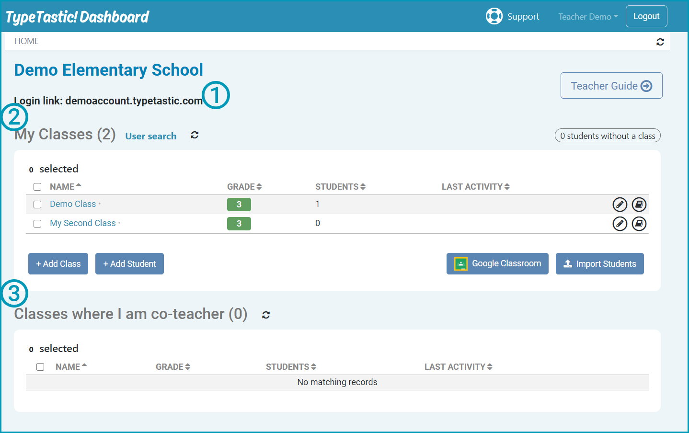Click the refresh icon in the HOME bar
This screenshot has width=689, height=433.
coord(660,42)
